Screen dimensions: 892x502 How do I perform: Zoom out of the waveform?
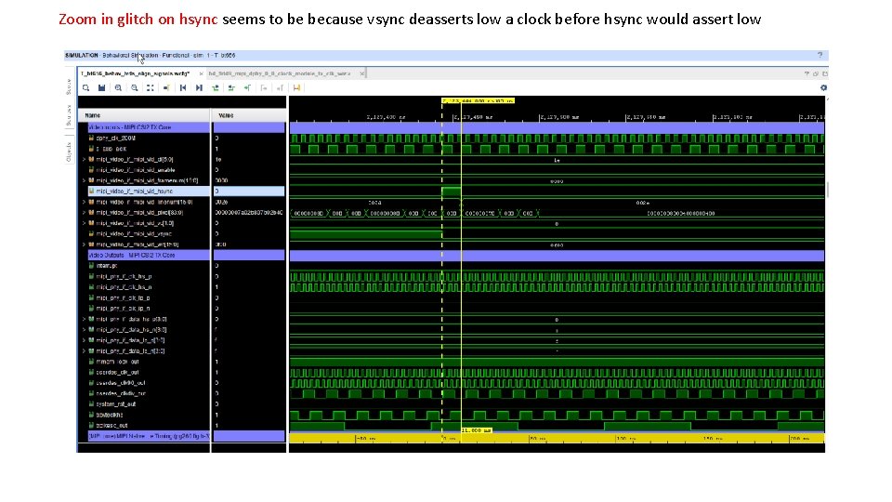tap(134, 87)
